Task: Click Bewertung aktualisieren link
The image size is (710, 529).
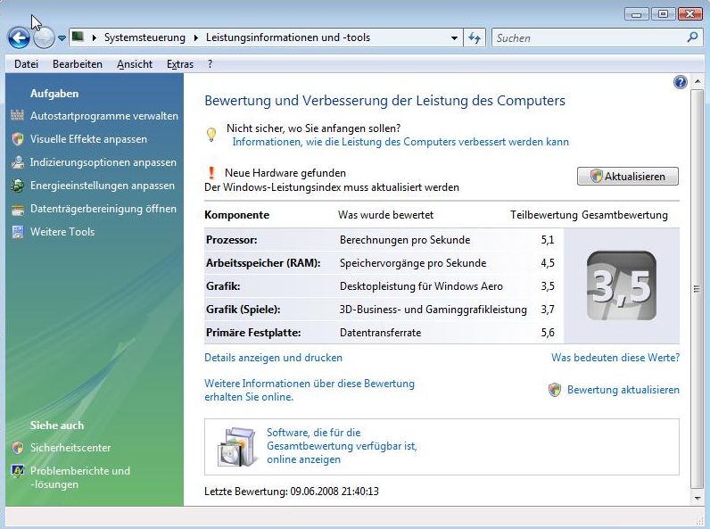Action: (623, 390)
